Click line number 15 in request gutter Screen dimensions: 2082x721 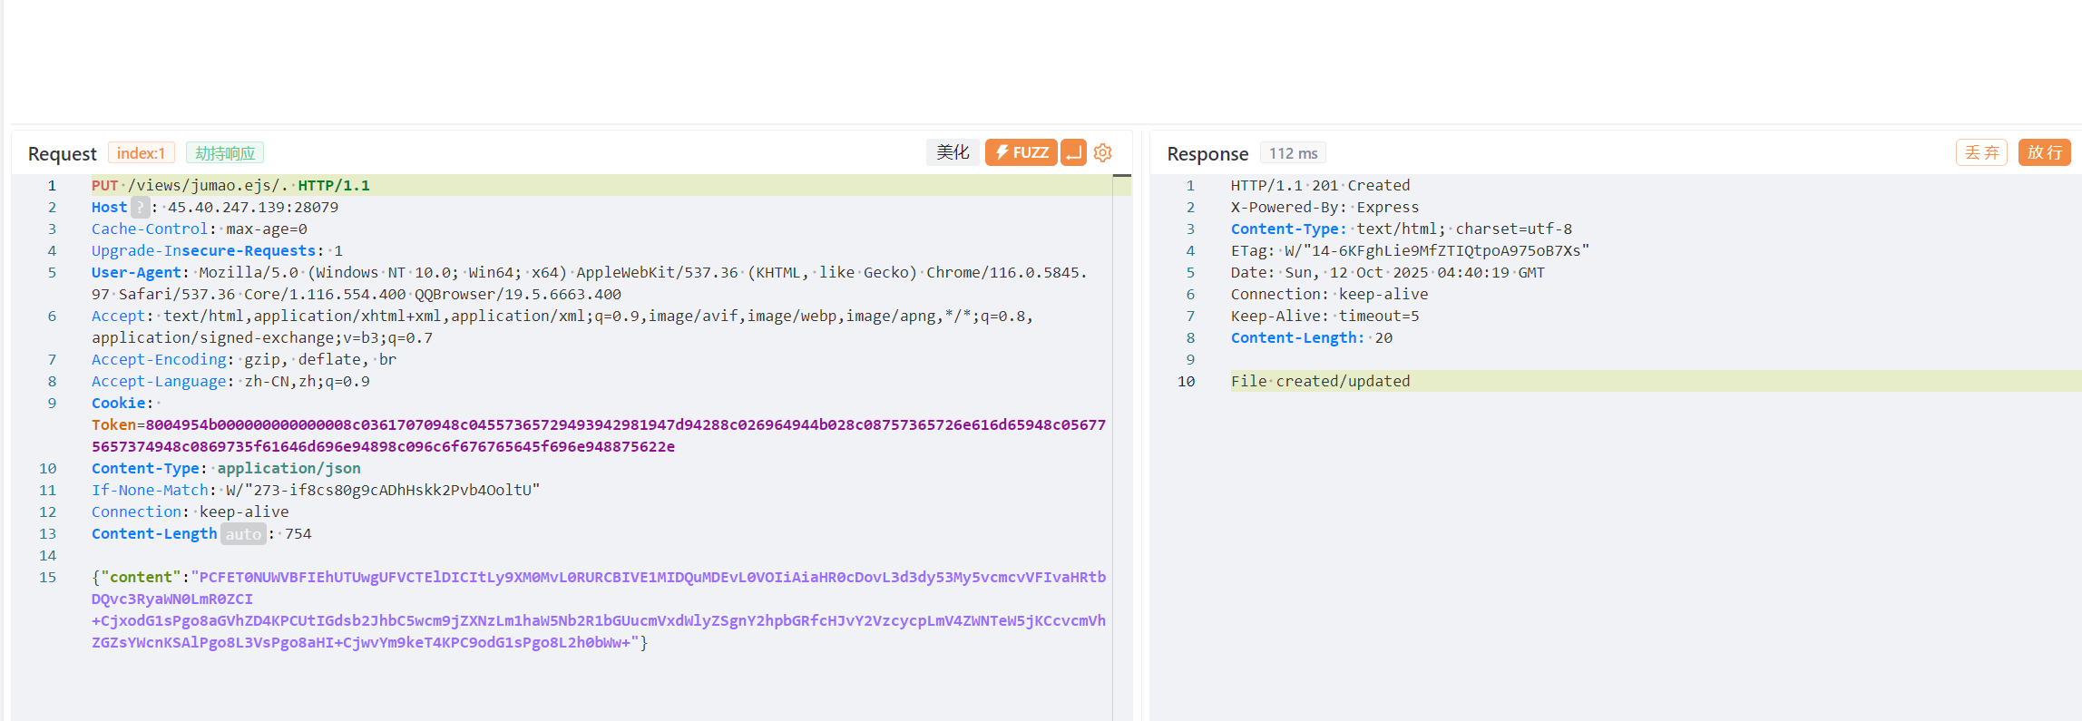(48, 577)
